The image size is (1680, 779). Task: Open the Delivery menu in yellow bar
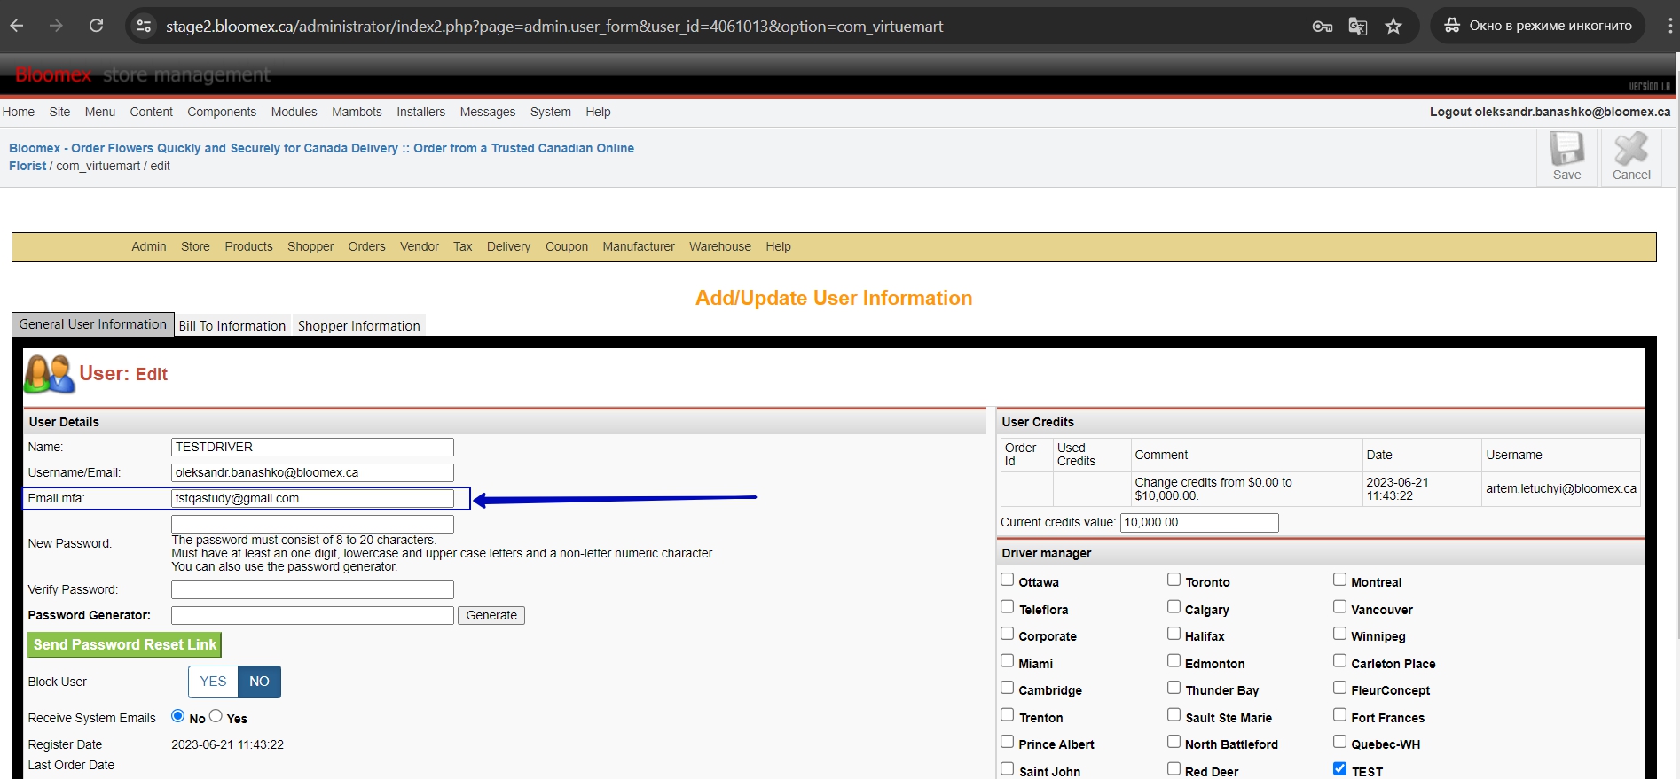[508, 246]
